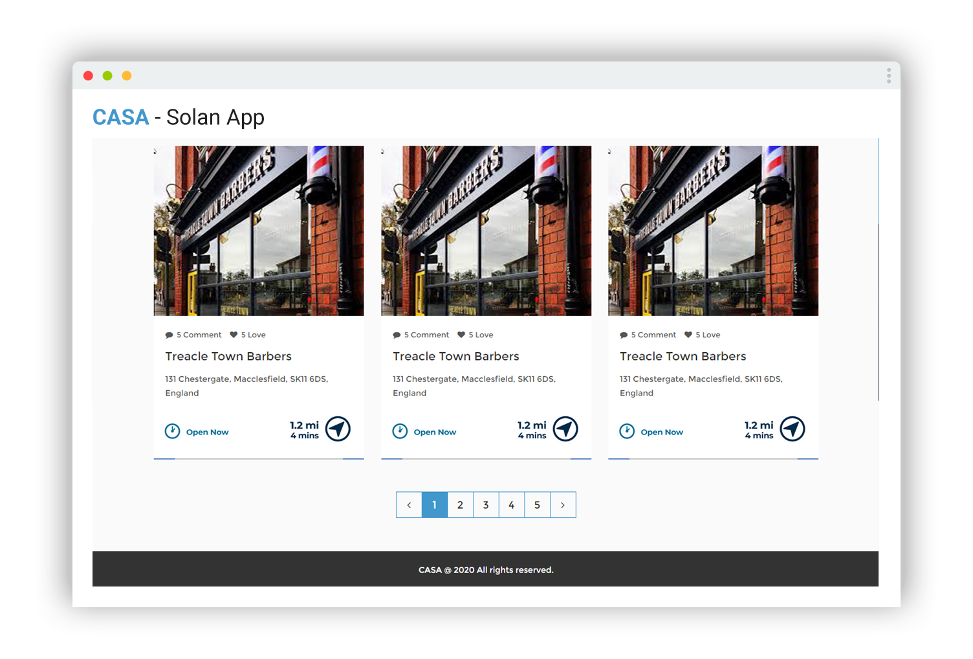Click the third card's barber shop photo
The width and height of the screenshot is (973, 659).
click(713, 231)
